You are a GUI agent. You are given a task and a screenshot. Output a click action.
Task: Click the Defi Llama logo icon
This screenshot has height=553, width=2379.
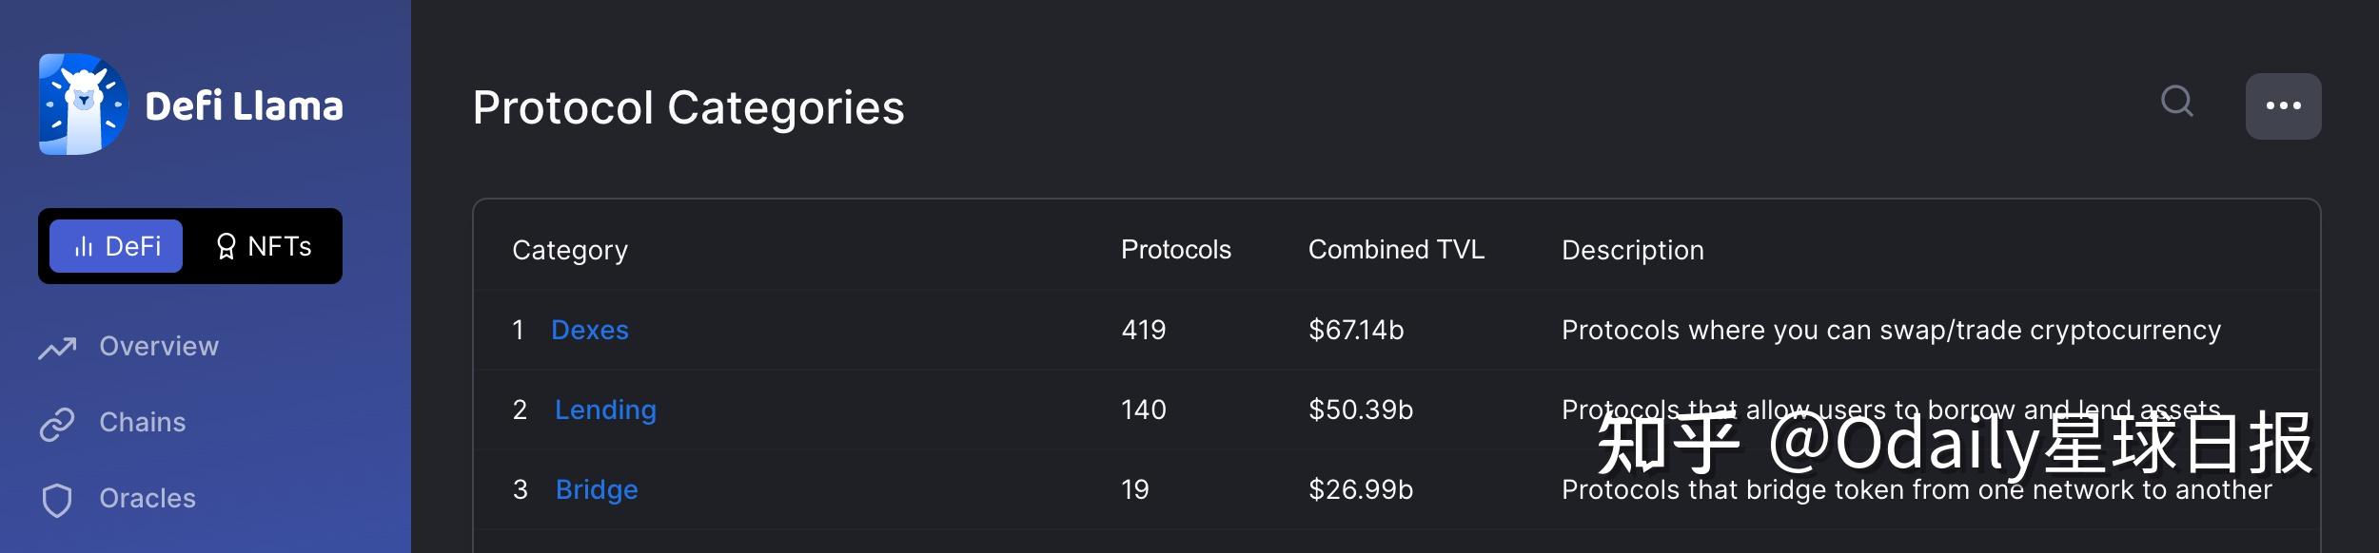click(84, 105)
